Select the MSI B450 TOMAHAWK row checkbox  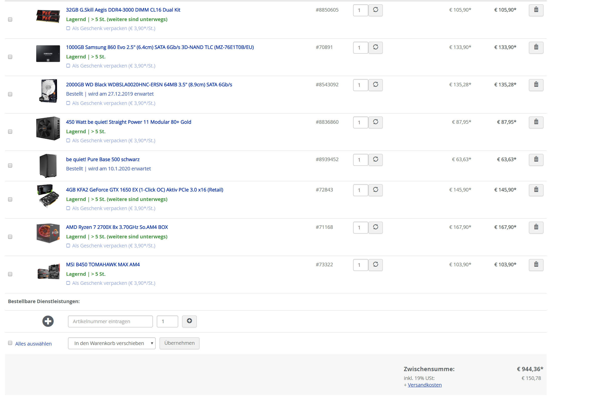pyautogui.click(x=10, y=274)
